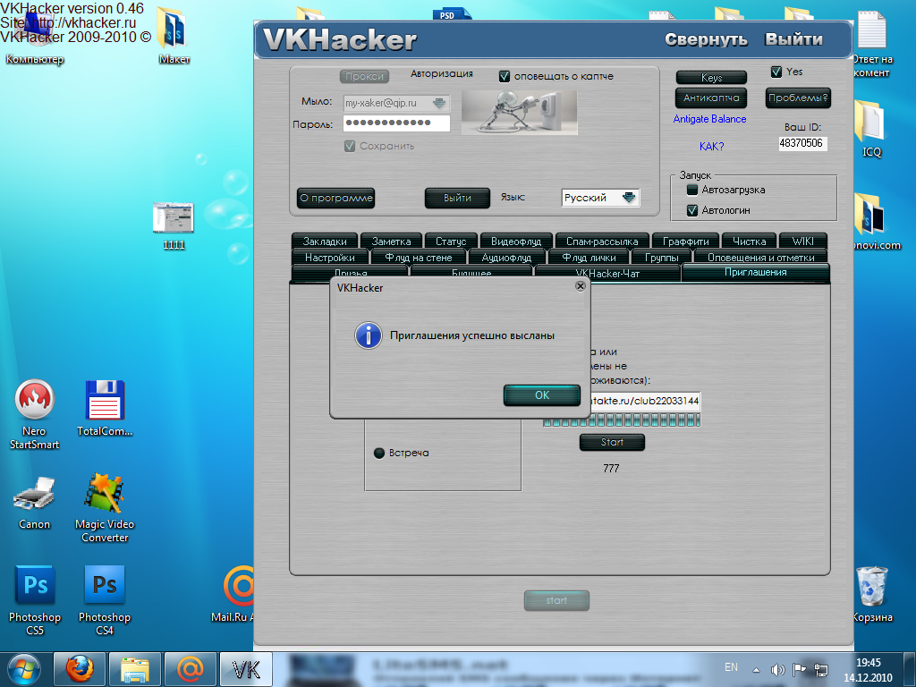Show hidden tray icons arrow
This screenshot has width=916, height=687.
756,669
